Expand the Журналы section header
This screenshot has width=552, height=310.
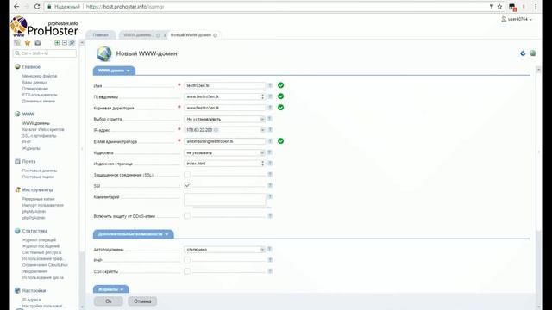tap(111, 289)
